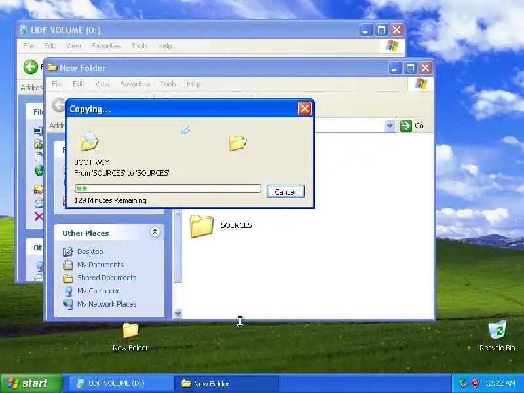This screenshot has width=524, height=393.
Task: Click globe publish icon in UDF VOLUME sidebar
Action: coord(39,170)
